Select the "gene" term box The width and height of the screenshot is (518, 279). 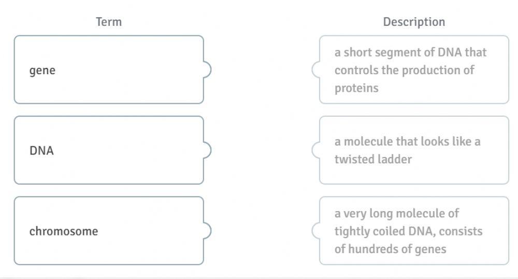pos(109,69)
